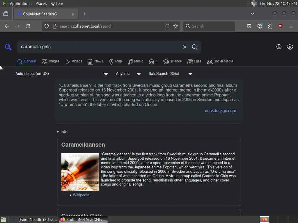Viewport: 298px width, 223px height.
Task: Reload the current page
Action: point(28,26)
